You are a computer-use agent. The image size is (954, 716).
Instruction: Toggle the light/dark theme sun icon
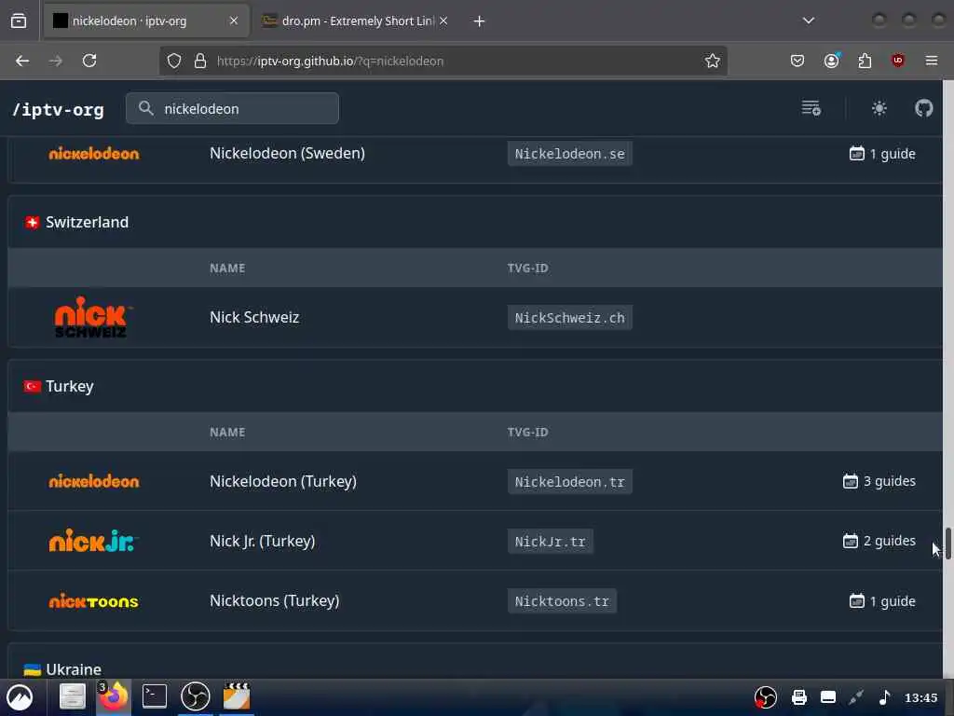[879, 108]
